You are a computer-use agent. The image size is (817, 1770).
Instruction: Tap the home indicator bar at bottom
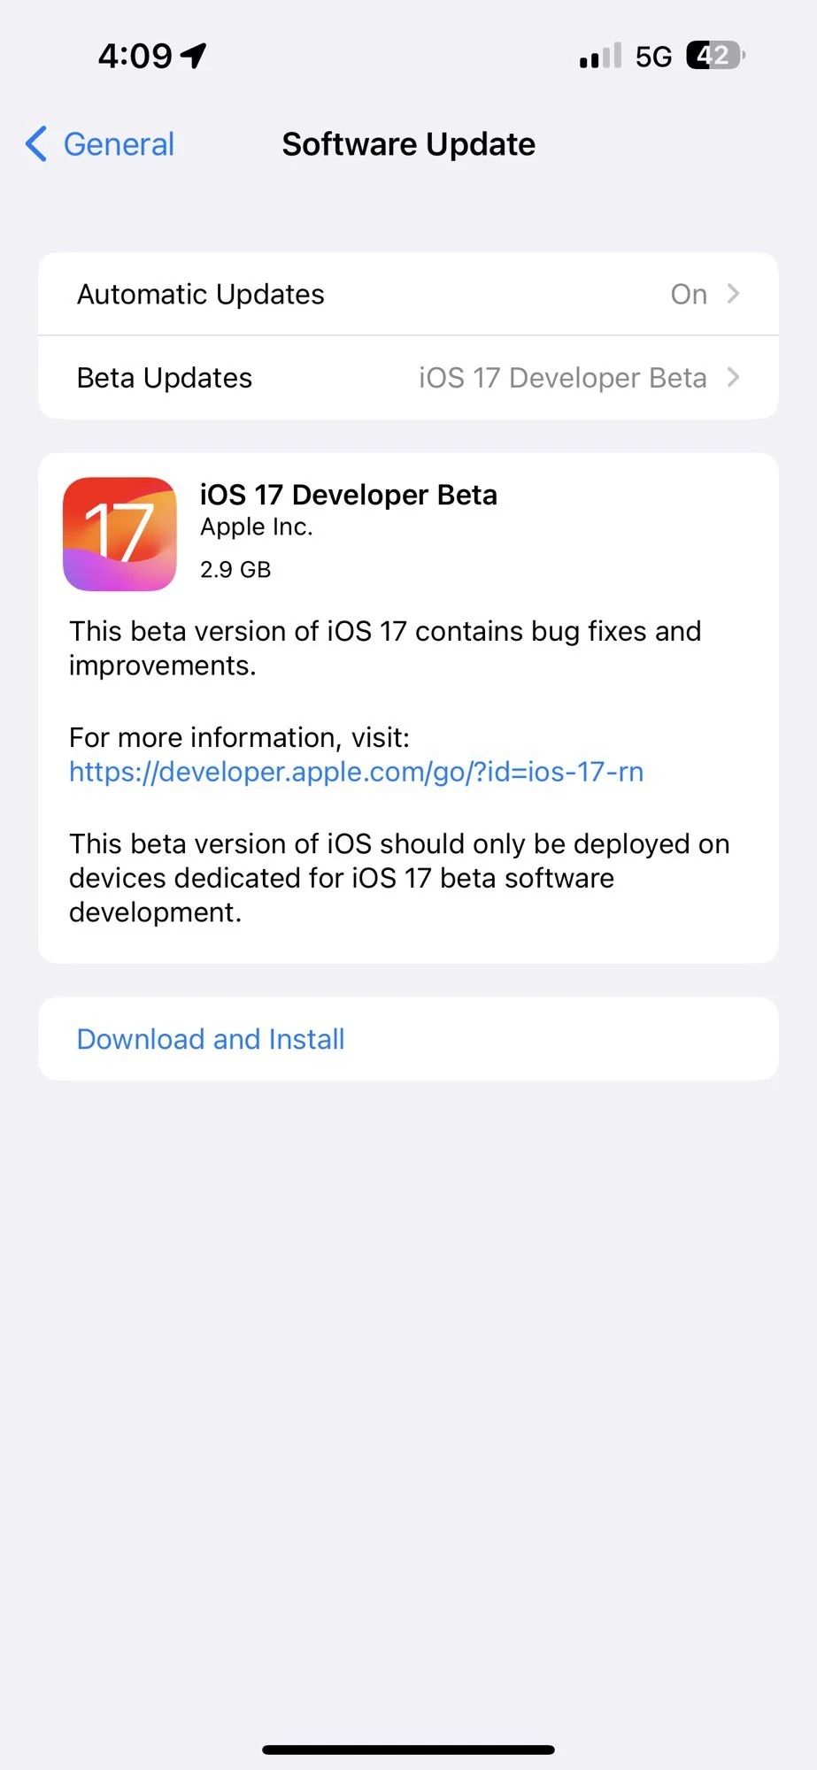408,1746
